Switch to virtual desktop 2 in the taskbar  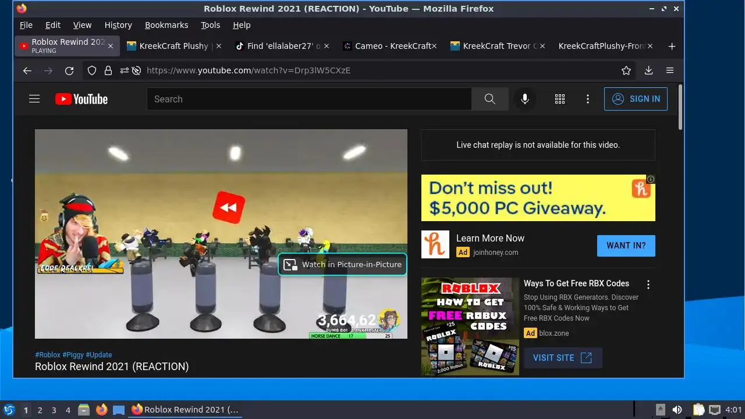40,410
